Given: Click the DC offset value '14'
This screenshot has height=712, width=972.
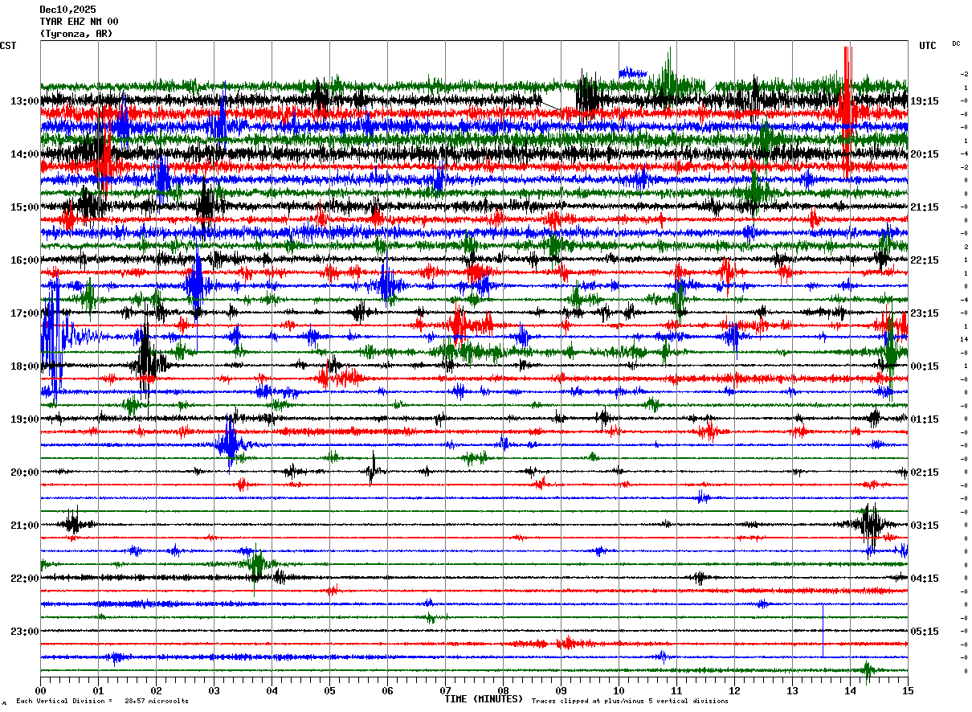Looking at the screenshot, I should (x=965, y=339).
